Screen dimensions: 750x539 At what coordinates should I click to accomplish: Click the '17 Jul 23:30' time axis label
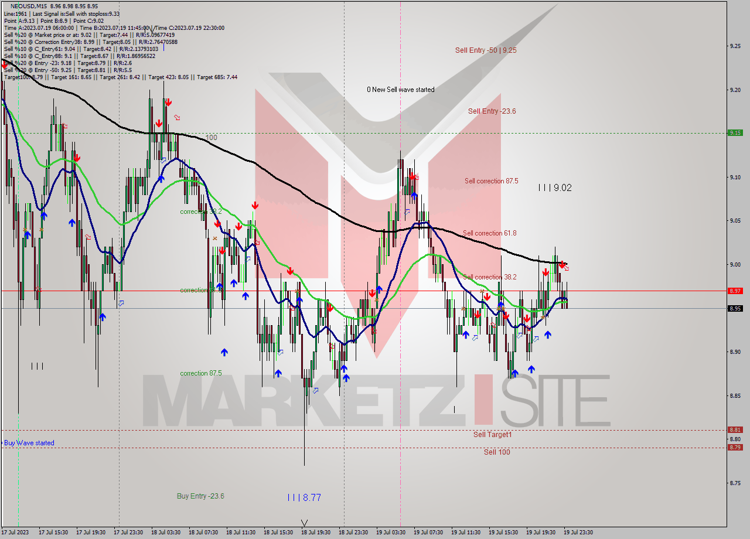(128, 533)
